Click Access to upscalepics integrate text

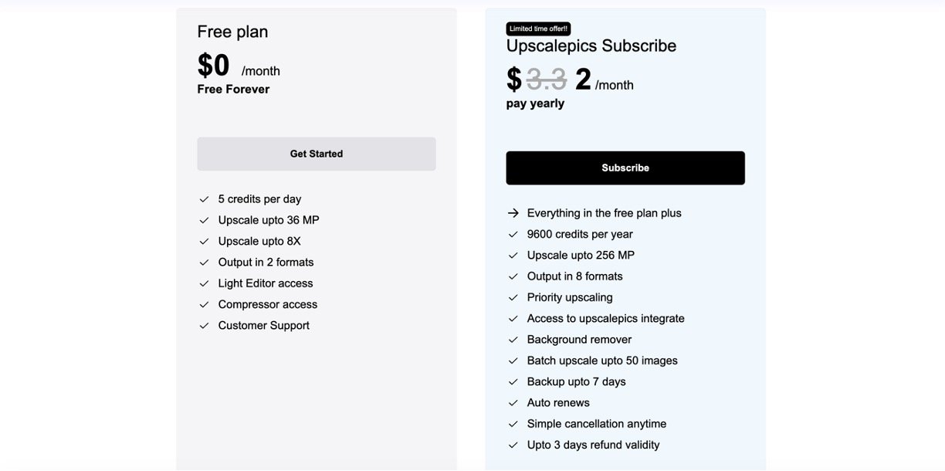click(x=605, y=318)
